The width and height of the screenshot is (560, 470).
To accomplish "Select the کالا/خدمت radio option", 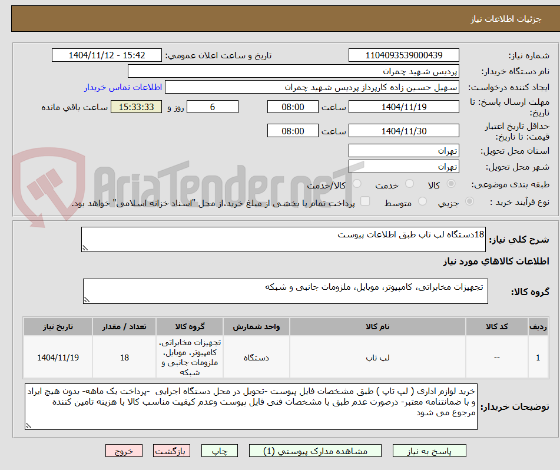I will point(357,184).
